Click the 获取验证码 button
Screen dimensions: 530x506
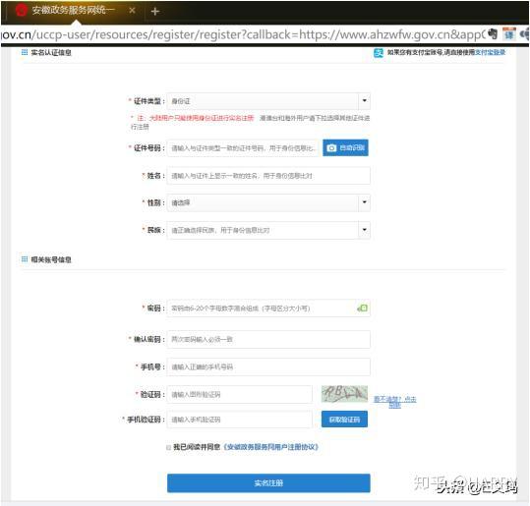click(x=344, y=420)
